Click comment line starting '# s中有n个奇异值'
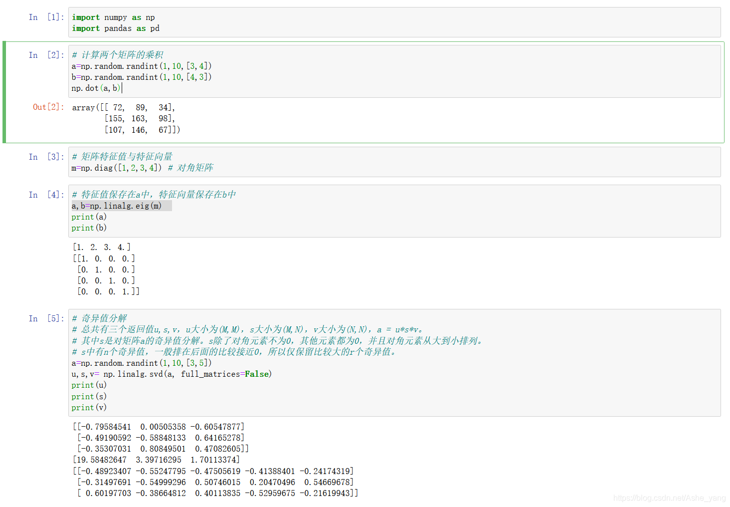Image resolution: width=730 pixels, height=507 pixels. tap(234, 352)
